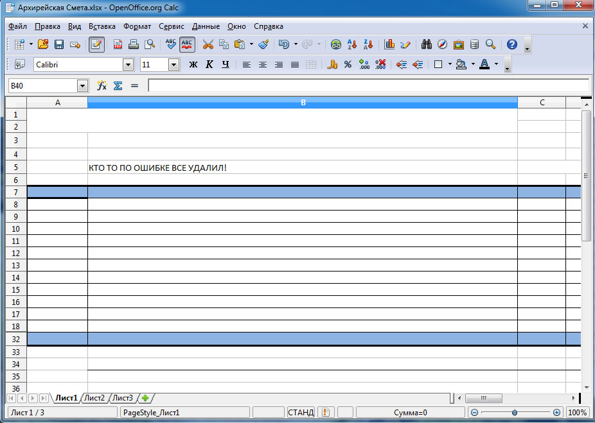Click the Cut scissors icon
Image resolution: width=595 pixels, height=423 pixels.
[208, 45]
